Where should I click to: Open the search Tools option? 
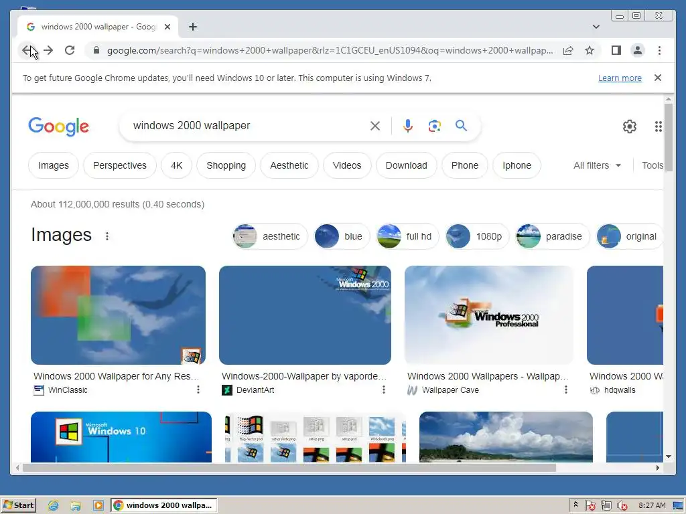653,165
